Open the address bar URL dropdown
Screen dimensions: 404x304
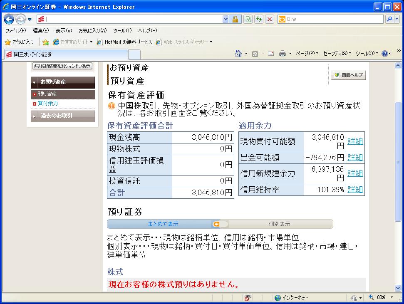point(226,19)
